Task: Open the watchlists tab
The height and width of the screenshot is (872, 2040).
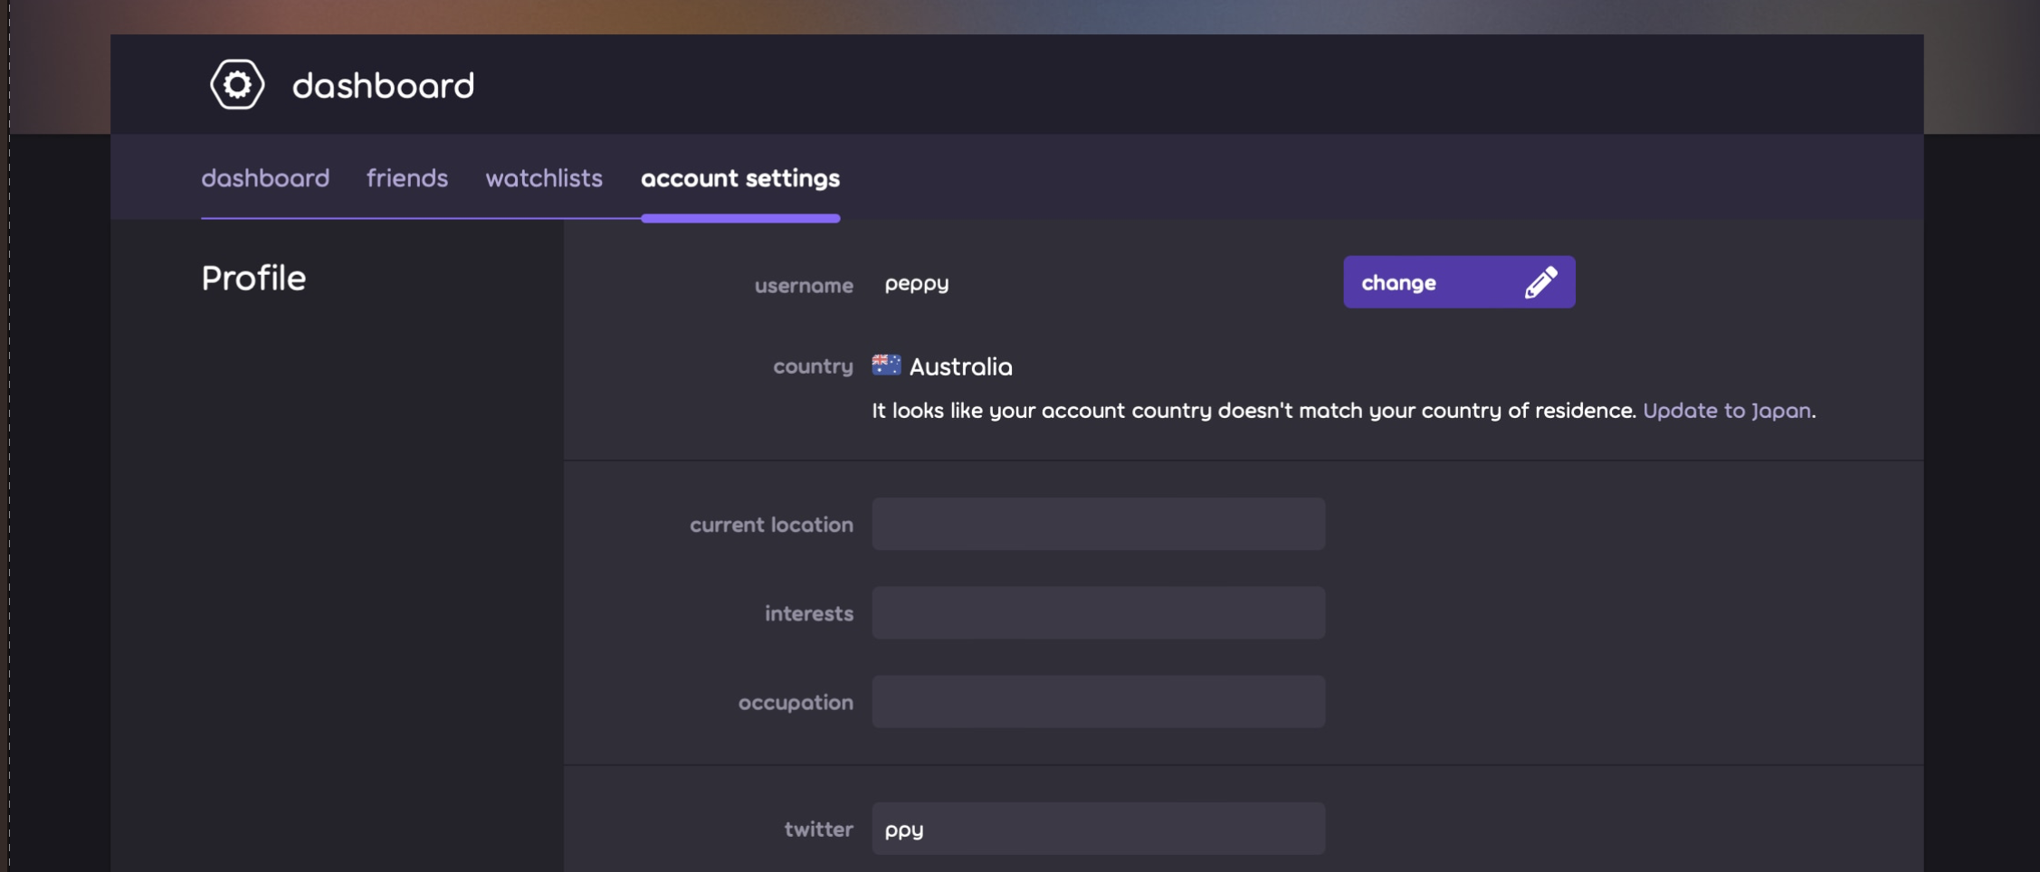Action: (x=544, y=178)
